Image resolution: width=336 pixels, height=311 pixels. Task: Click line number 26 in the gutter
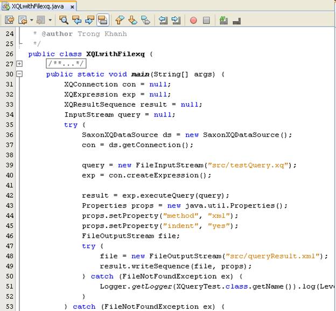click(10, 54)
